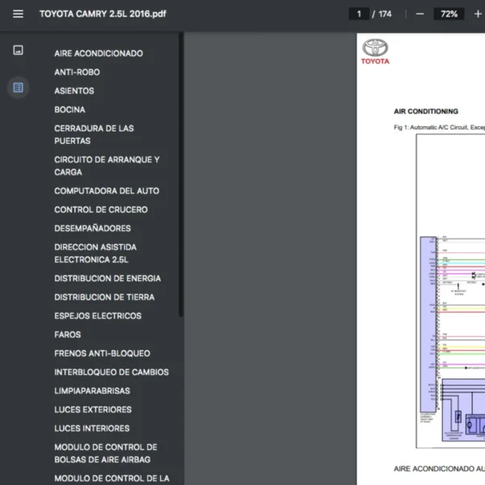Open the FRENOS ANTI-BLOQUEO bookmark
This screenshot has height=485, width=485.
point(102,353)
